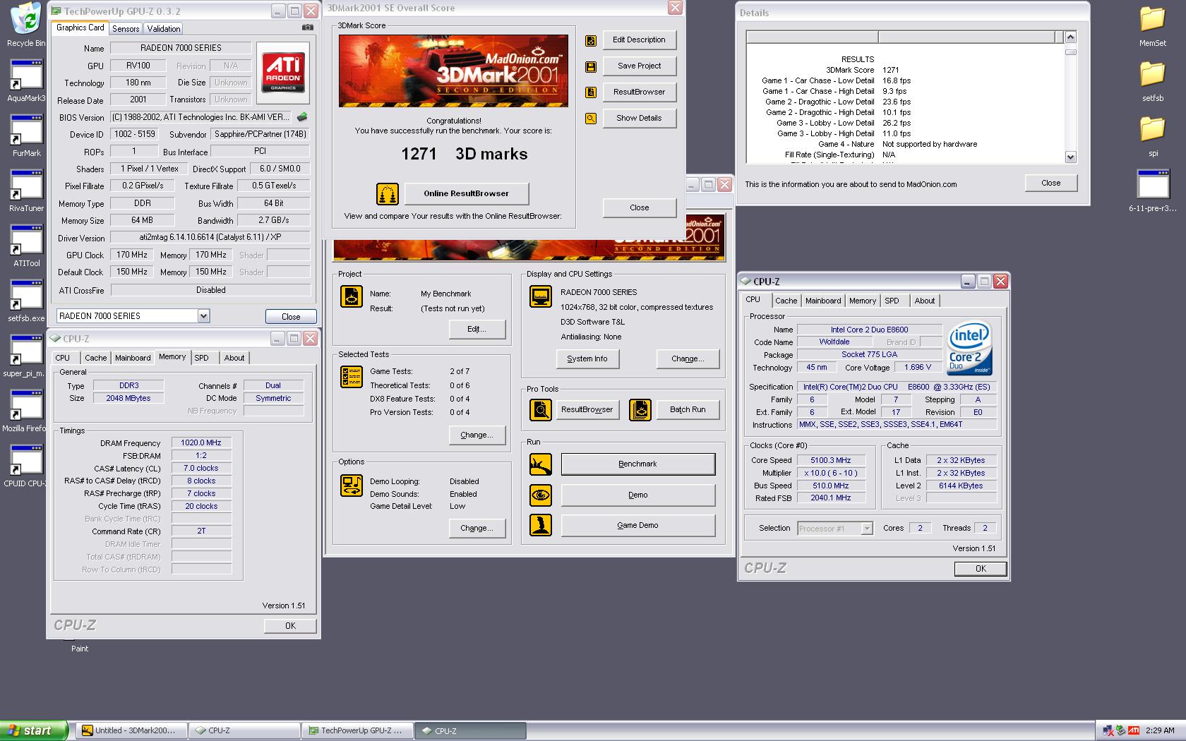Click the Show Details button
Viewport: 1186px width, 741px height.
pyautogui.click(x=639, y=118)
